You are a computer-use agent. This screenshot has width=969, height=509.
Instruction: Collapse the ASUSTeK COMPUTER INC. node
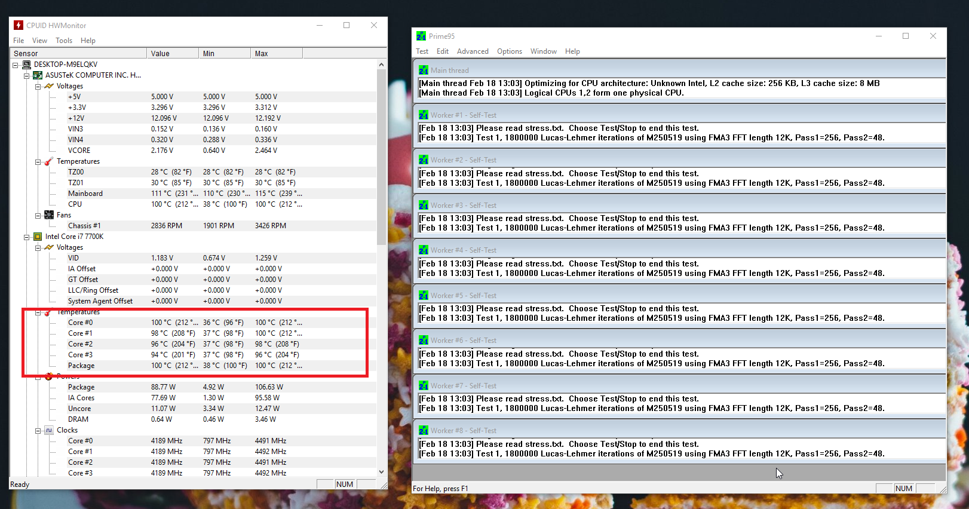pos(27,76)
